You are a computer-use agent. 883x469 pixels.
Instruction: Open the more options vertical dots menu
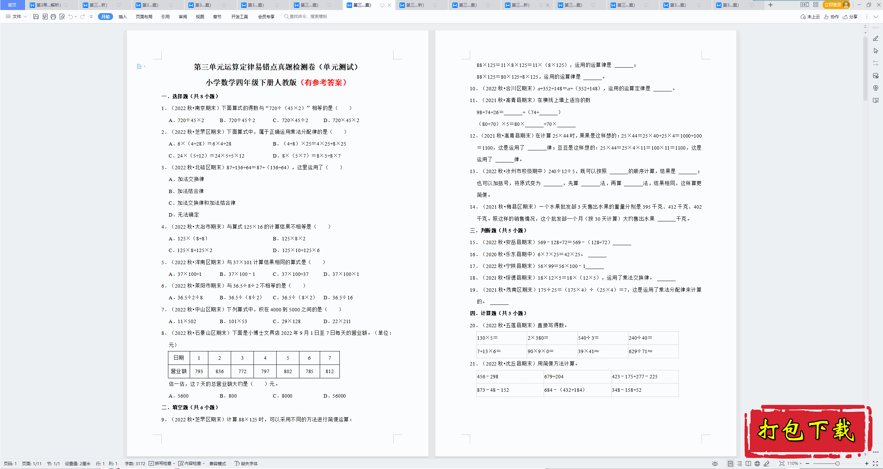coord(866,17)
